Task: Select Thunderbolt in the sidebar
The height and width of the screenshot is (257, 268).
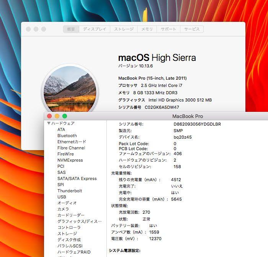Action: (70, 191)
